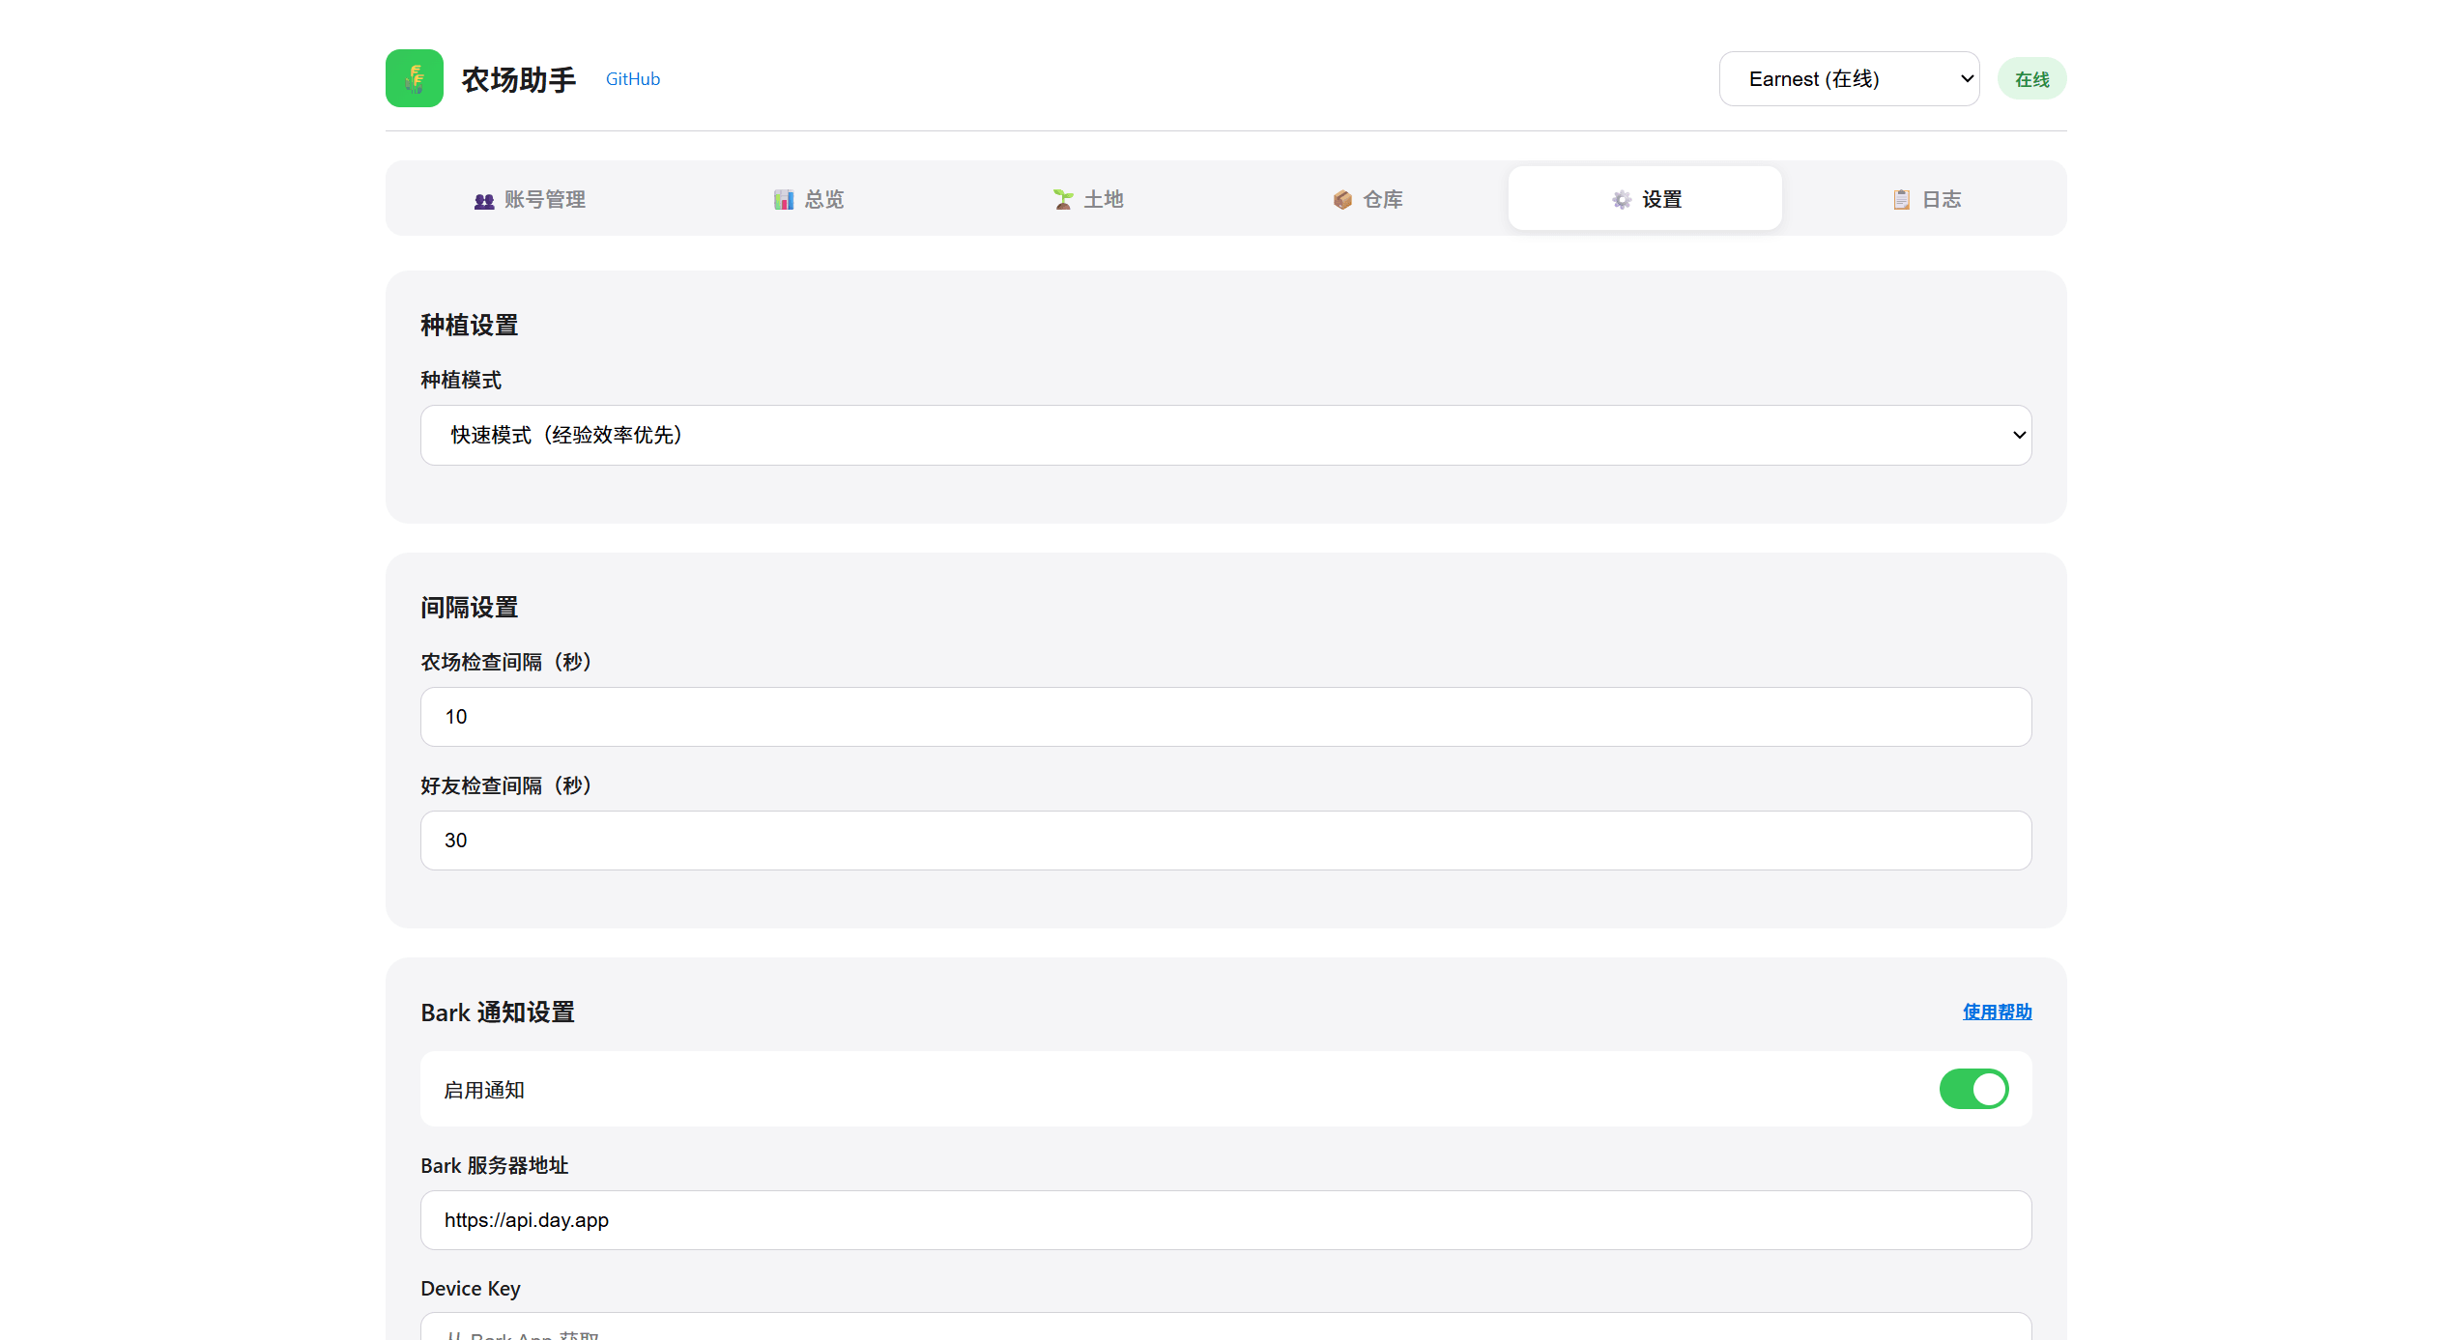Expand the 种植模式 dropdown
Screen dimensions: 2447x1340
tap(1225, 436)
